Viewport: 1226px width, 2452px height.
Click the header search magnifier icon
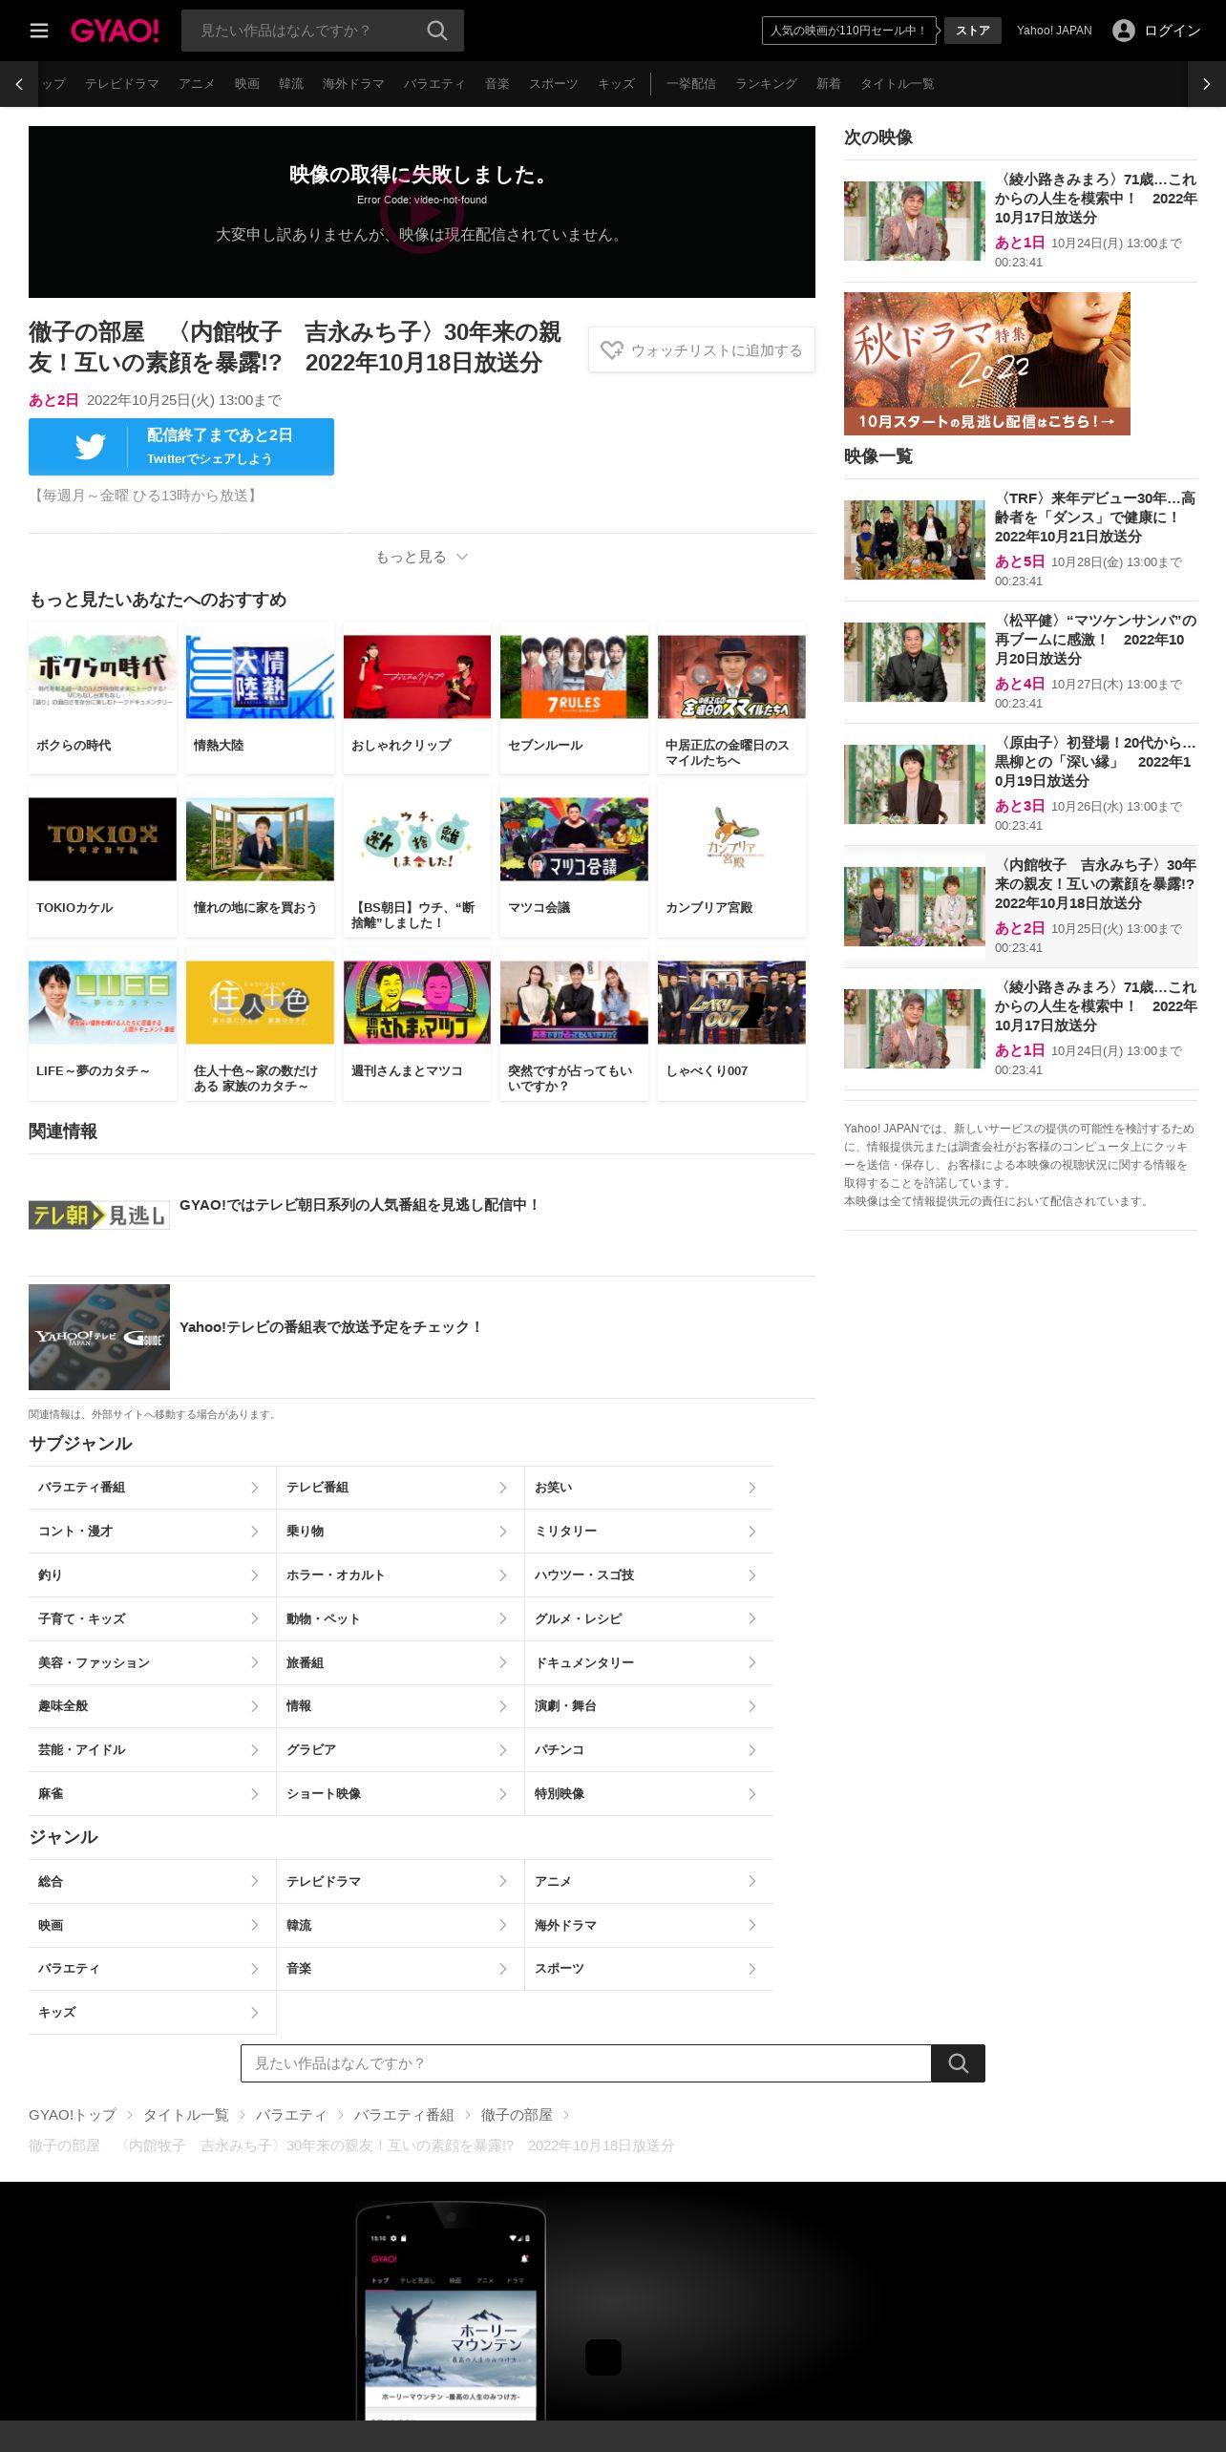tap(437, 31)
